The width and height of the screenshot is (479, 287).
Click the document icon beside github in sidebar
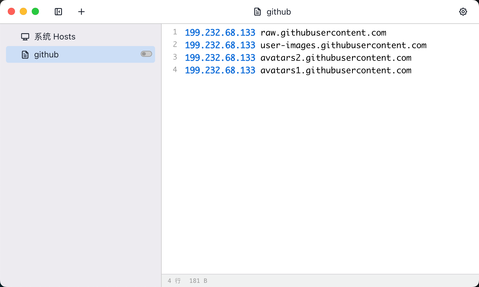[25, 55]
